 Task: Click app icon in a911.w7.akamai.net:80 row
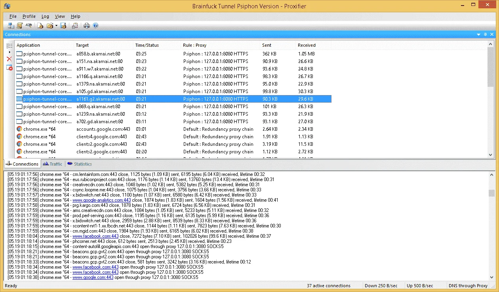19,69
